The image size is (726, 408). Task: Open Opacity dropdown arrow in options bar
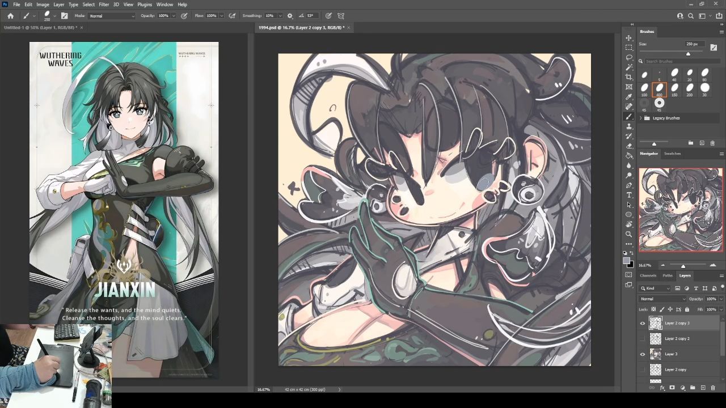pos(174,16)
